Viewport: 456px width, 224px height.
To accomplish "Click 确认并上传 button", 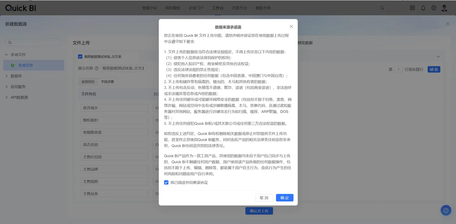I will click(259, 211).
